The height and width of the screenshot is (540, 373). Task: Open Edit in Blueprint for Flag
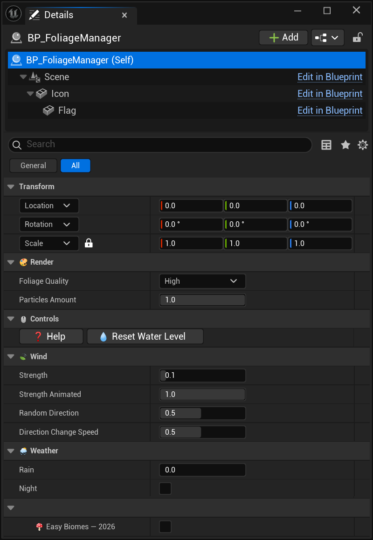(330, 110)
